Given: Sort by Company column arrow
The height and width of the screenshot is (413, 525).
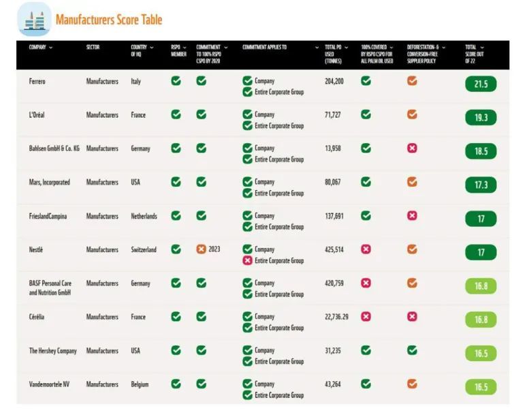Looking at the screenshot, I should pos(50,48).
